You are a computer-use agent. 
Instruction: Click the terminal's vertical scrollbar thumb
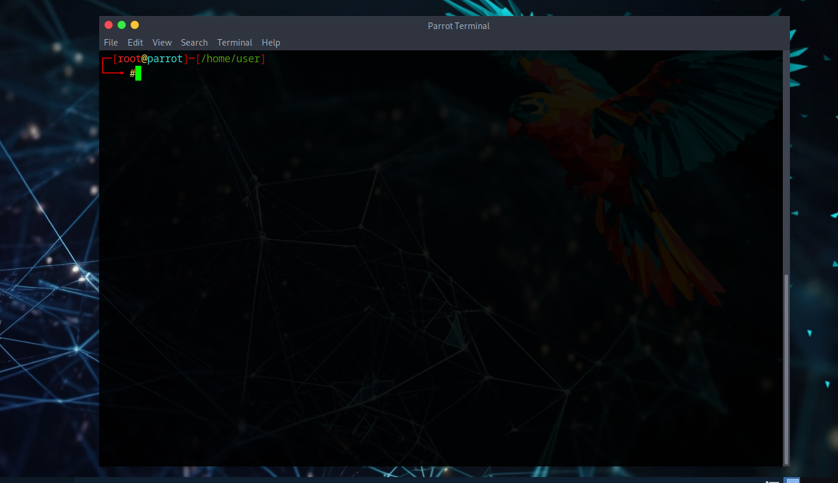coord(786,367)
